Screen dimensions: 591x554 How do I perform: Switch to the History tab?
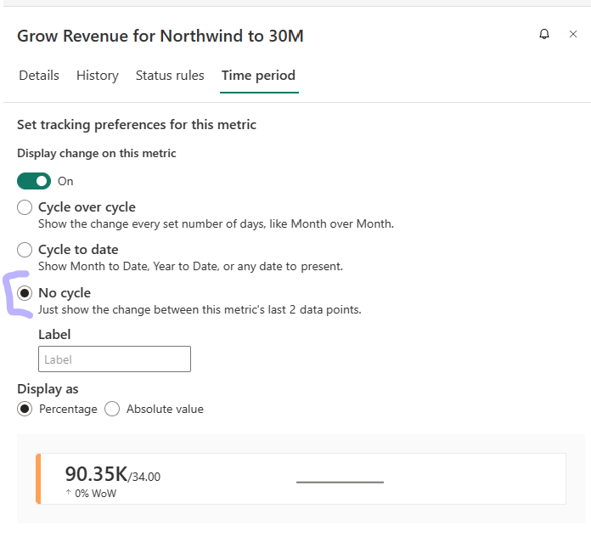pos(98,76)
